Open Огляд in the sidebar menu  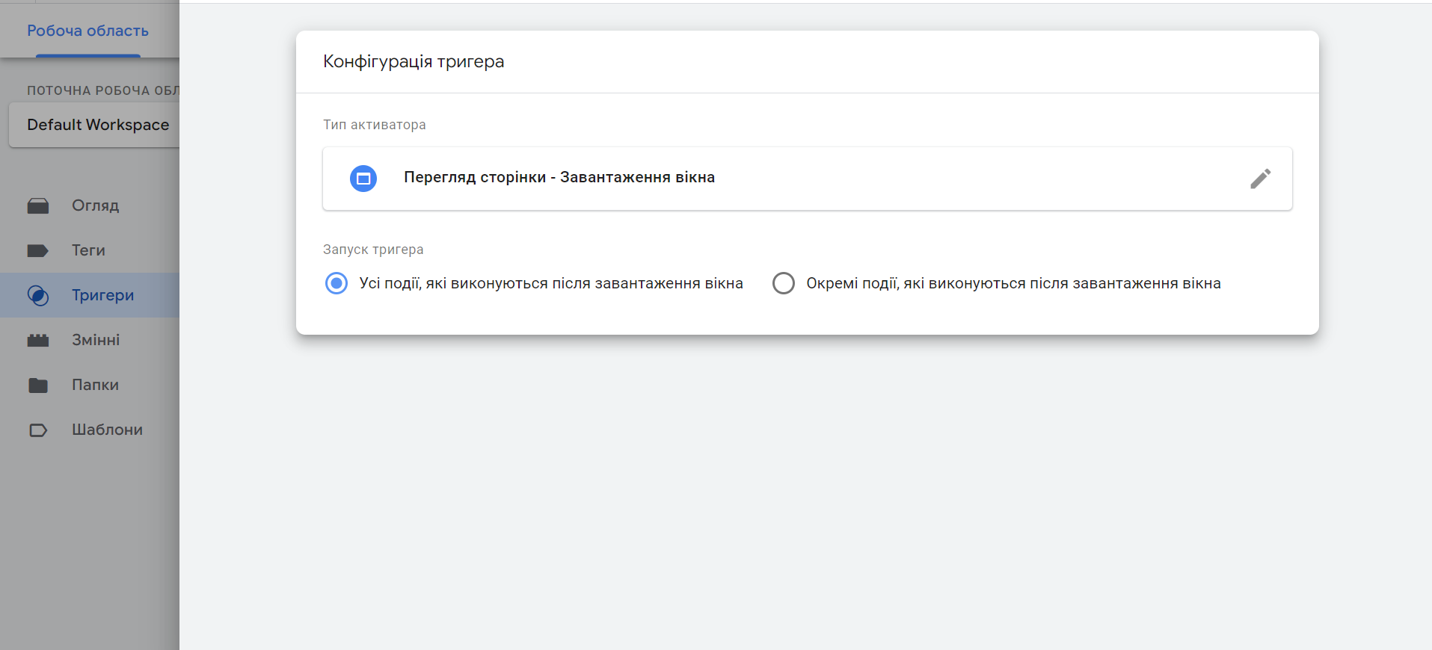click(90, 205)
